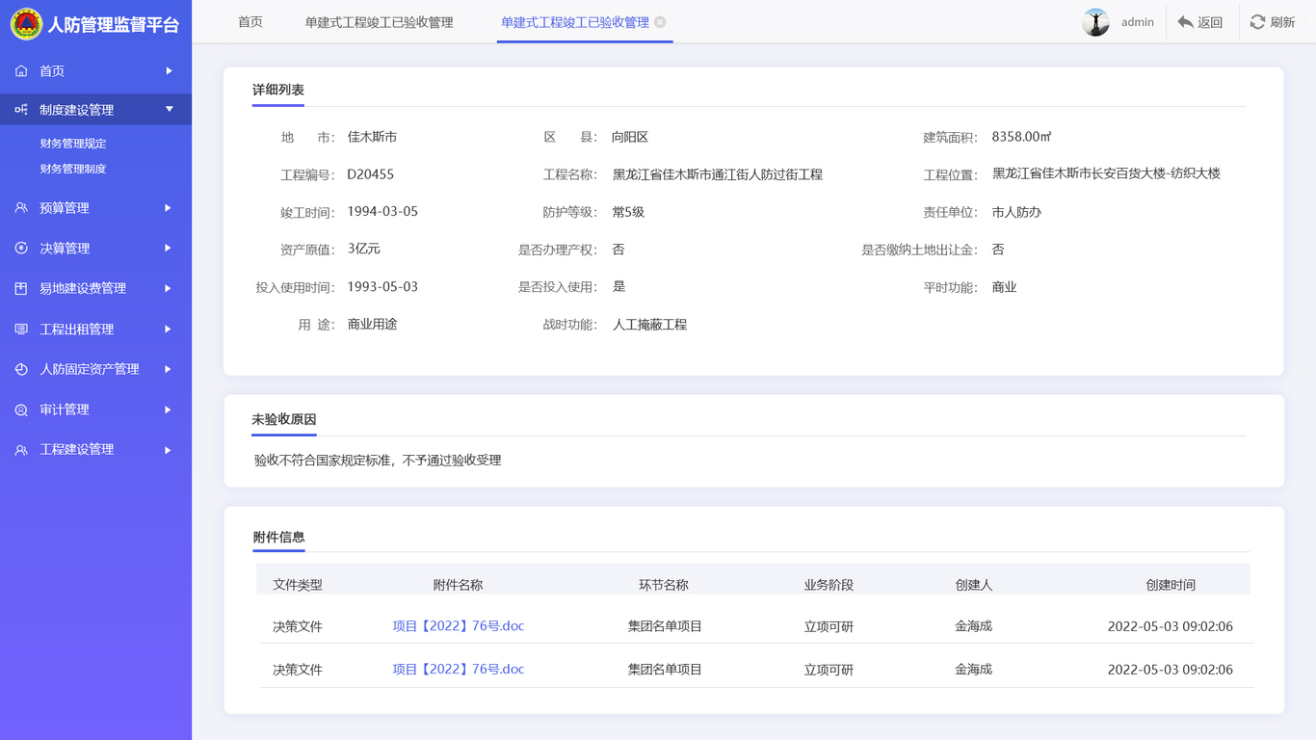Click the 未验收原因 section heading
The width and height of the screenshot is (1316, 740).
click(x=284, y=419)
